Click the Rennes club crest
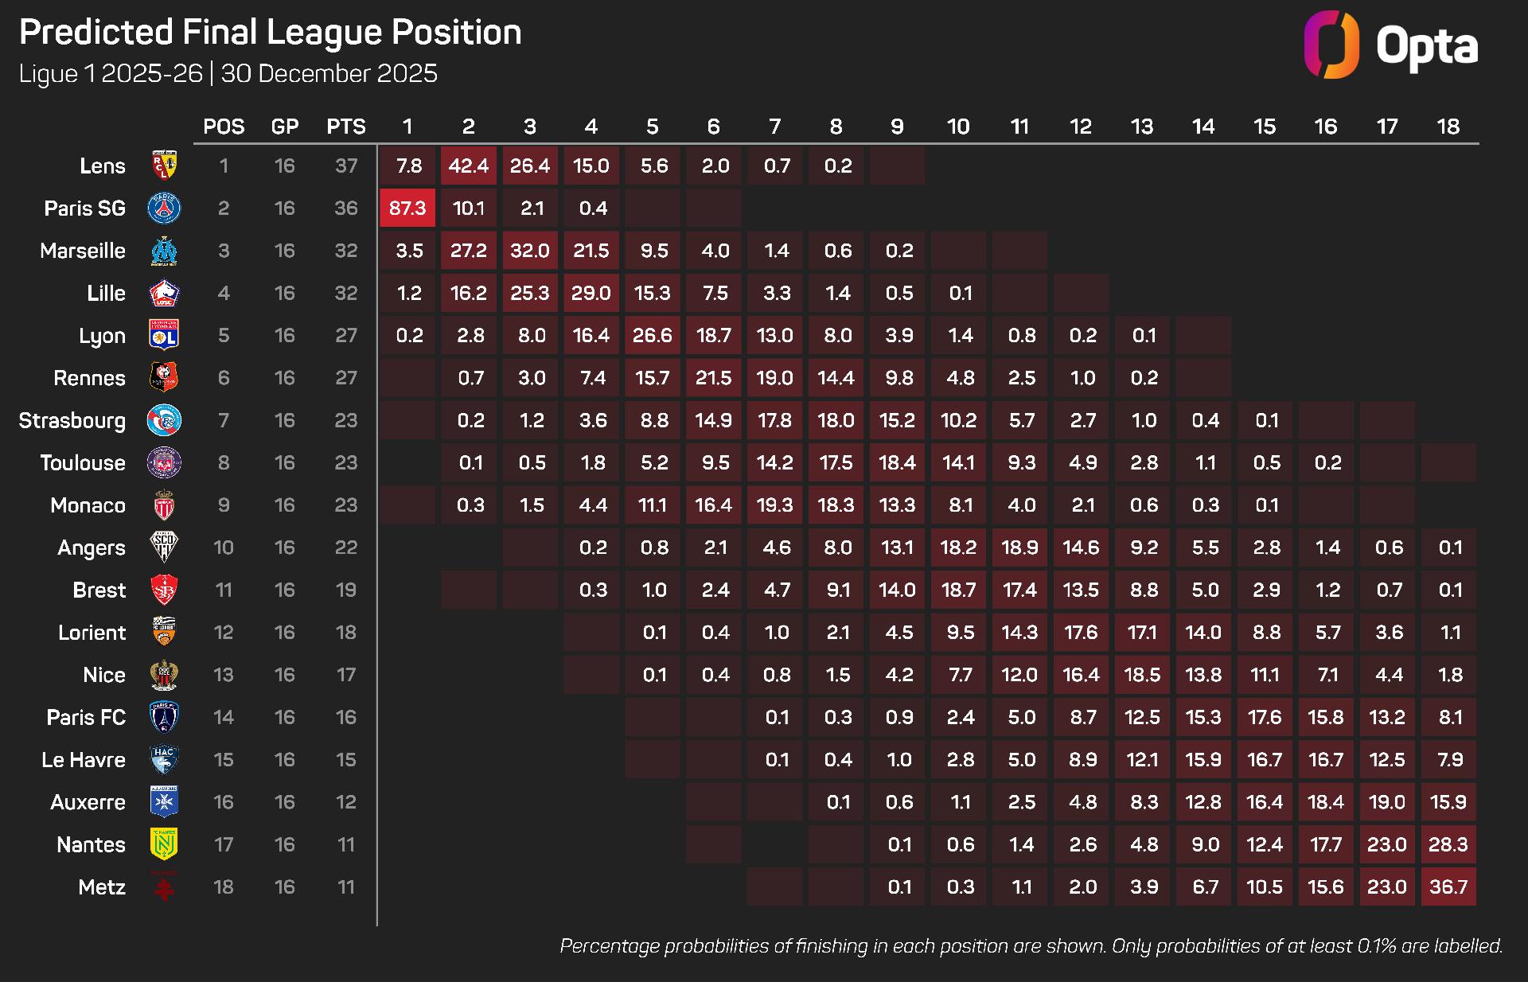1528x982 pixels. click(164, 377)
